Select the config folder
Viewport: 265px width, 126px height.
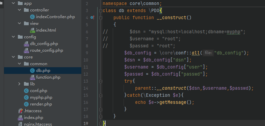click(30, 37)
